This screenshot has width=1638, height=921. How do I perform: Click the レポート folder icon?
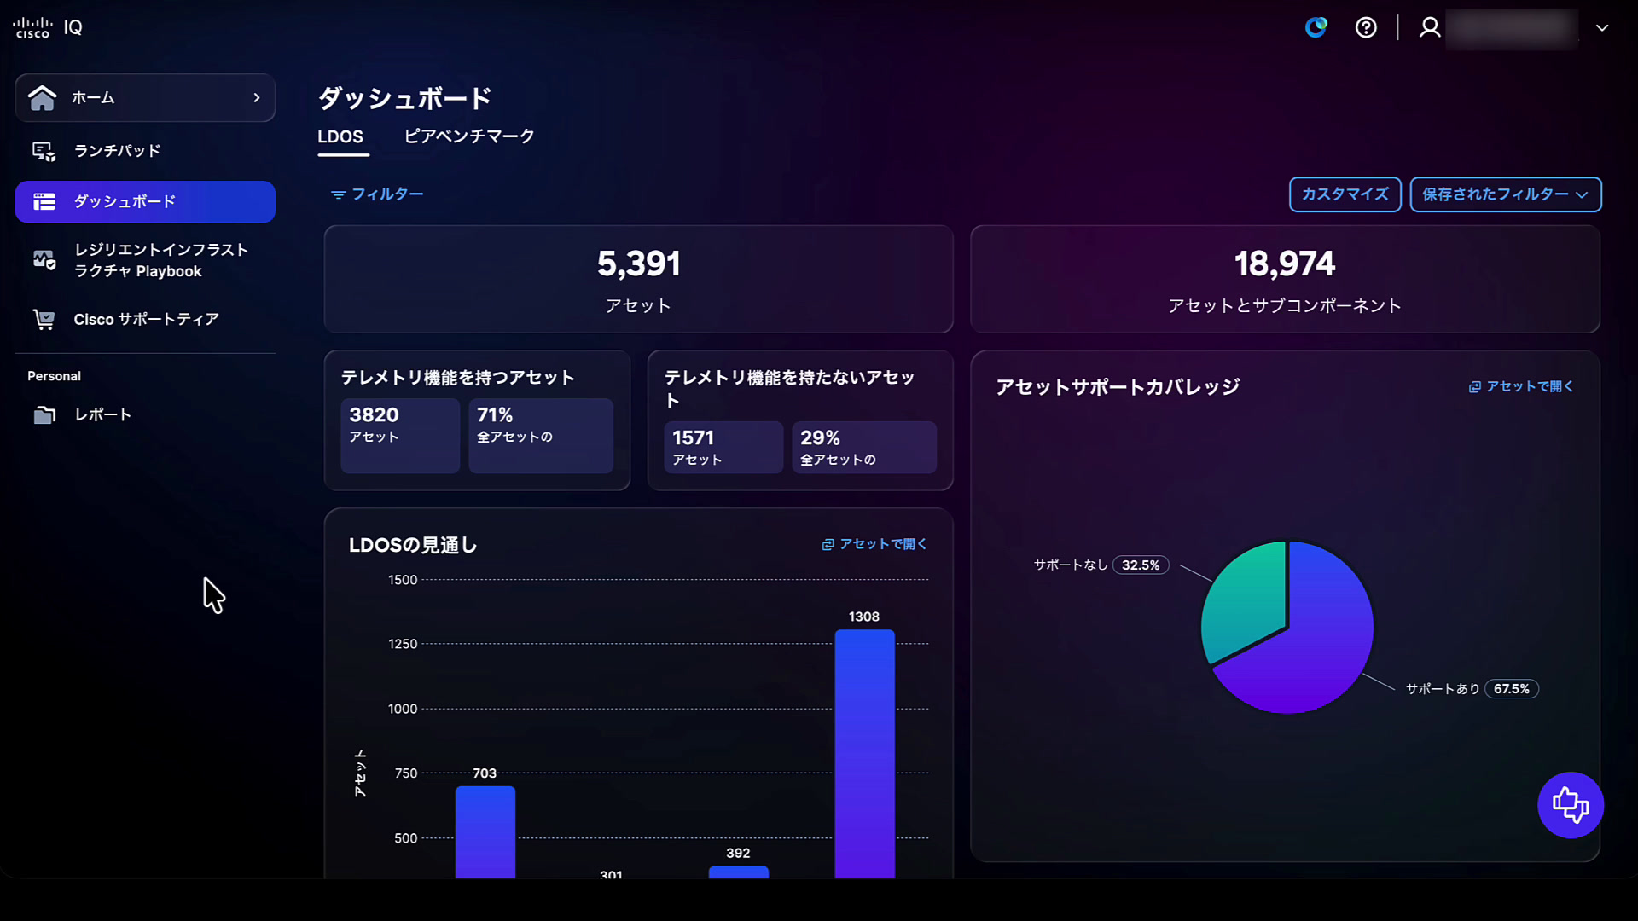(44, 414)
